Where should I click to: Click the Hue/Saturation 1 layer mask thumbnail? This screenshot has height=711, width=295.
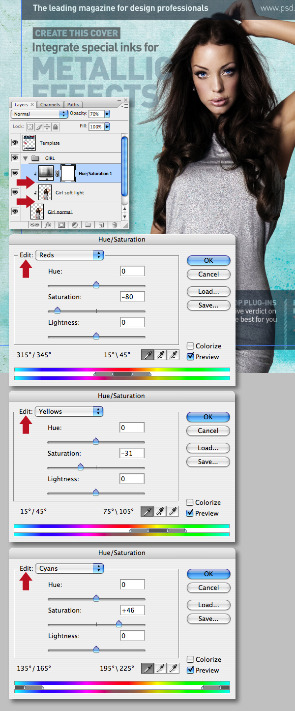68,174
